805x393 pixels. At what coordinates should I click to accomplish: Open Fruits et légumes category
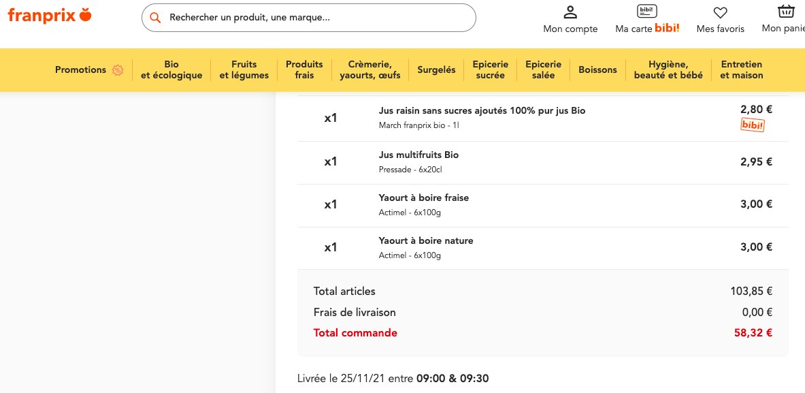point(244,70)
